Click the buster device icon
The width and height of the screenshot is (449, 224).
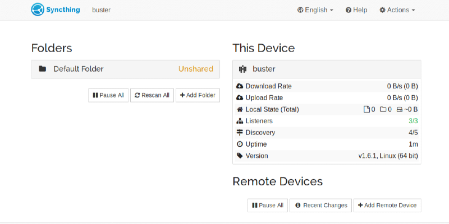tap(243, 69)
